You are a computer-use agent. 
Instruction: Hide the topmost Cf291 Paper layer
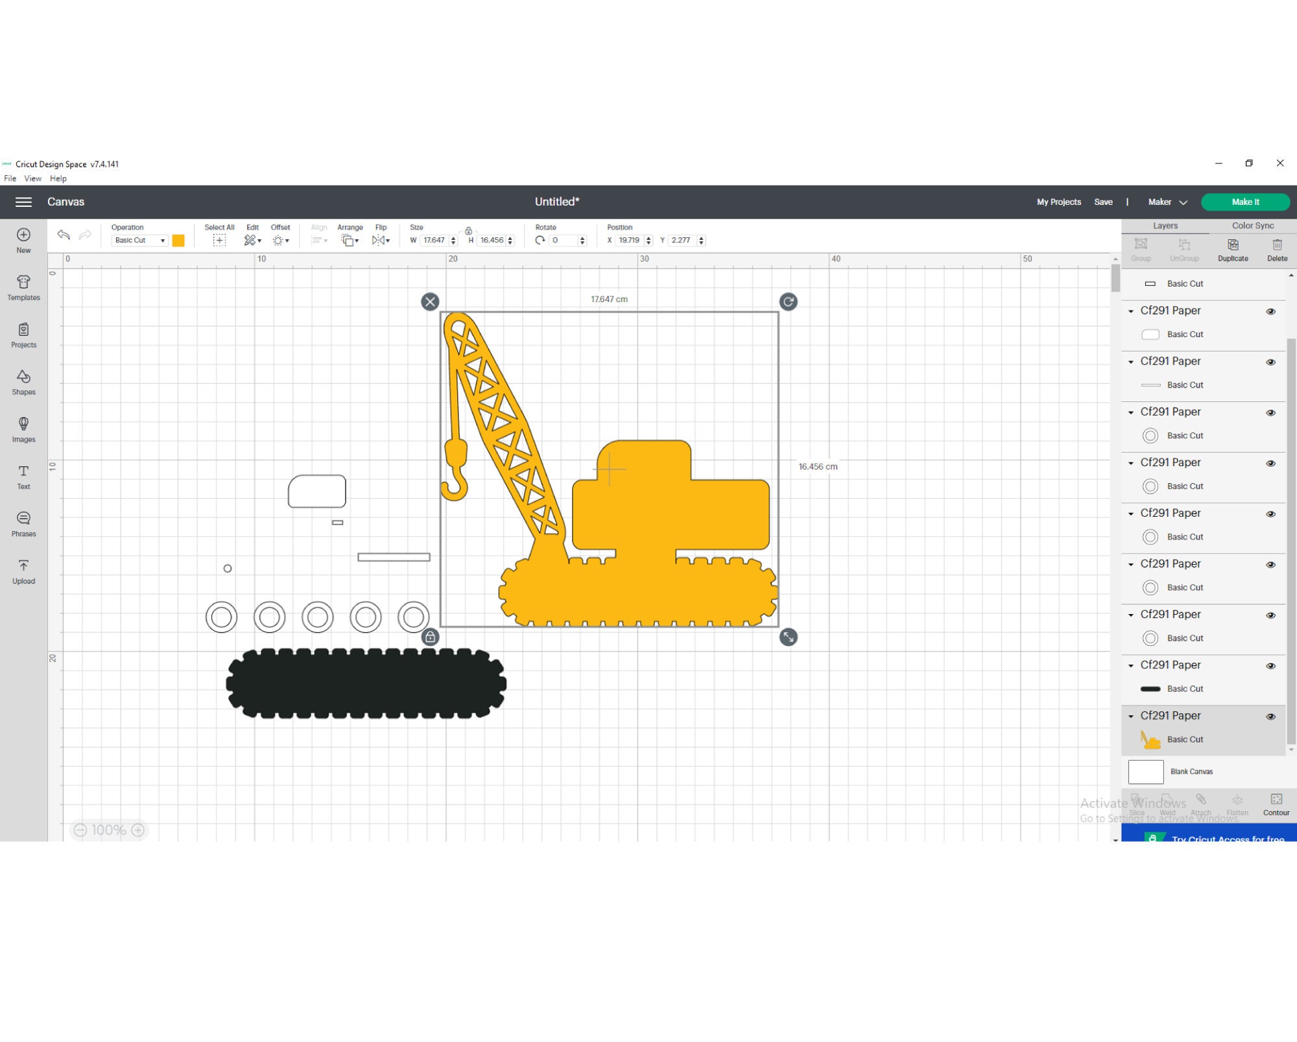point(1271,311)
